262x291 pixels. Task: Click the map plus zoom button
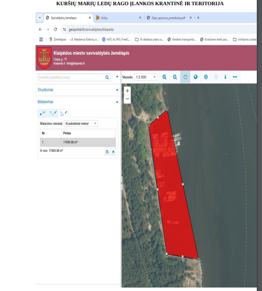128,91
